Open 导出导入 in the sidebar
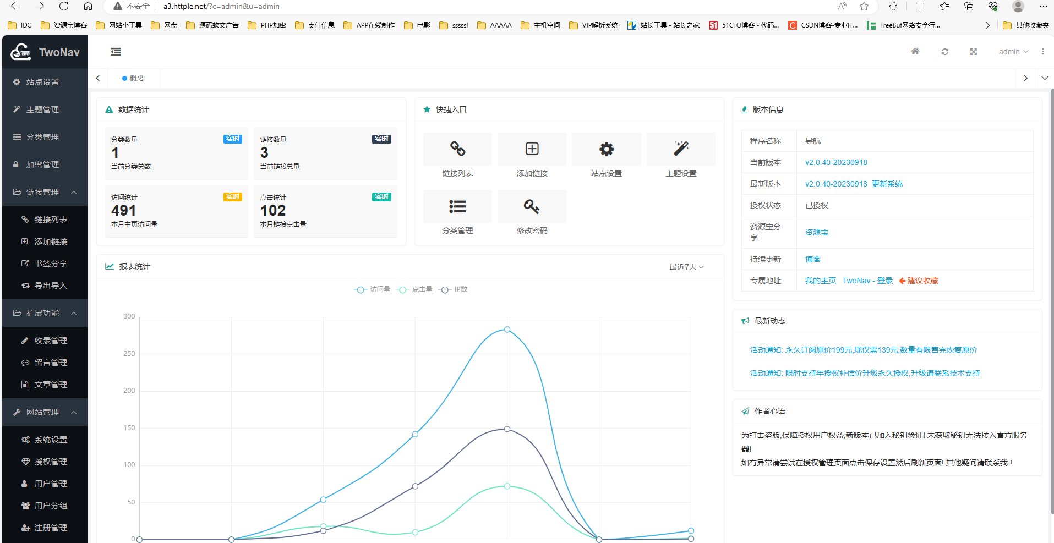 (45, 286)
